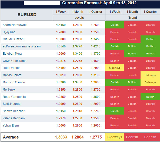Click Average row label

coord(11,137)
